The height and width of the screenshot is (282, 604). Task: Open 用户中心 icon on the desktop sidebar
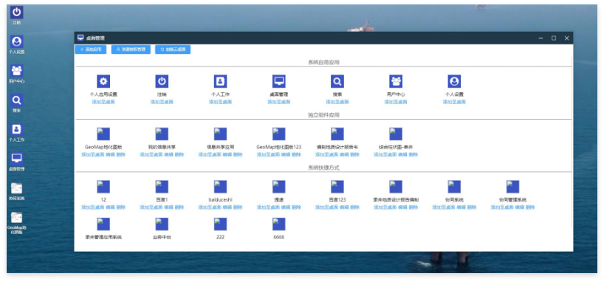tap(16, 71)
